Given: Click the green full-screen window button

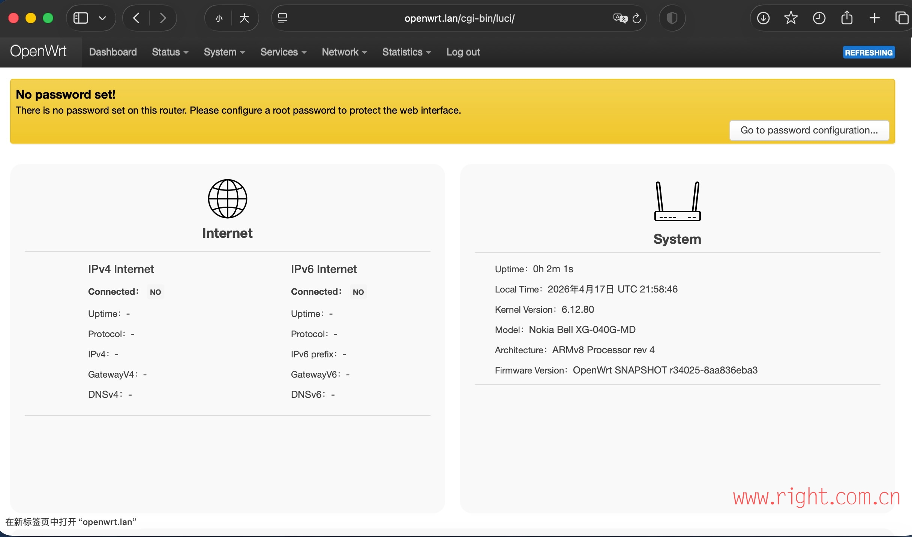Looking at the screenshot, I should tap(48, 18).
